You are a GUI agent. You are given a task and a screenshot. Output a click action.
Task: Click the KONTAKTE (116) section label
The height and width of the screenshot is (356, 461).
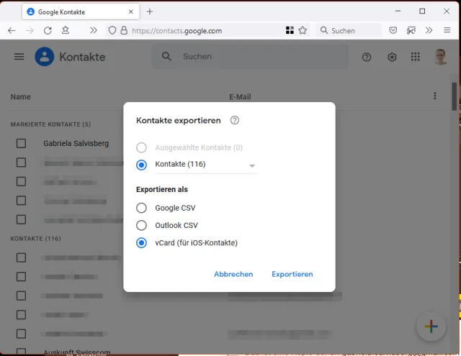[35, 239]
